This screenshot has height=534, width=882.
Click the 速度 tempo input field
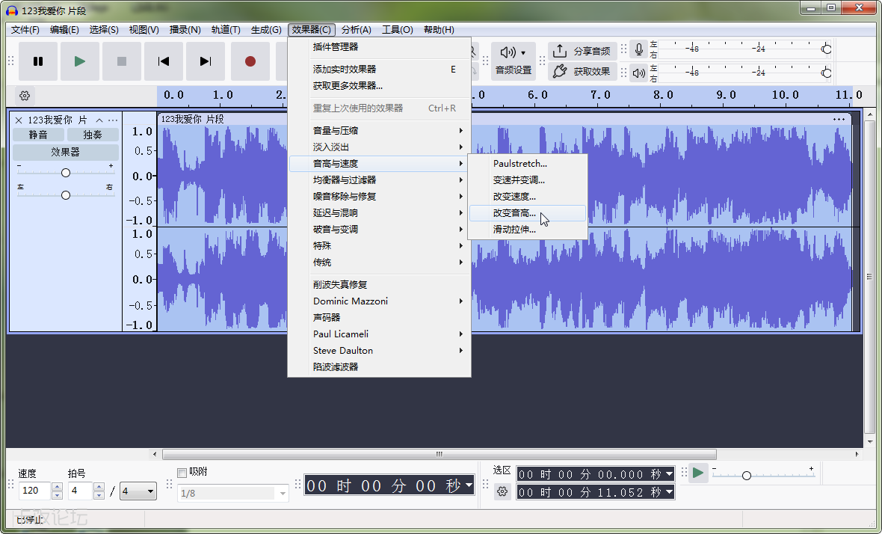click(x=35, y=491)
